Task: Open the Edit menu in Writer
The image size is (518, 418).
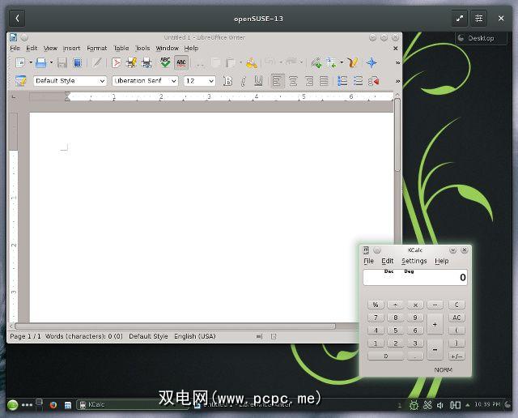Action: point(32,49)
